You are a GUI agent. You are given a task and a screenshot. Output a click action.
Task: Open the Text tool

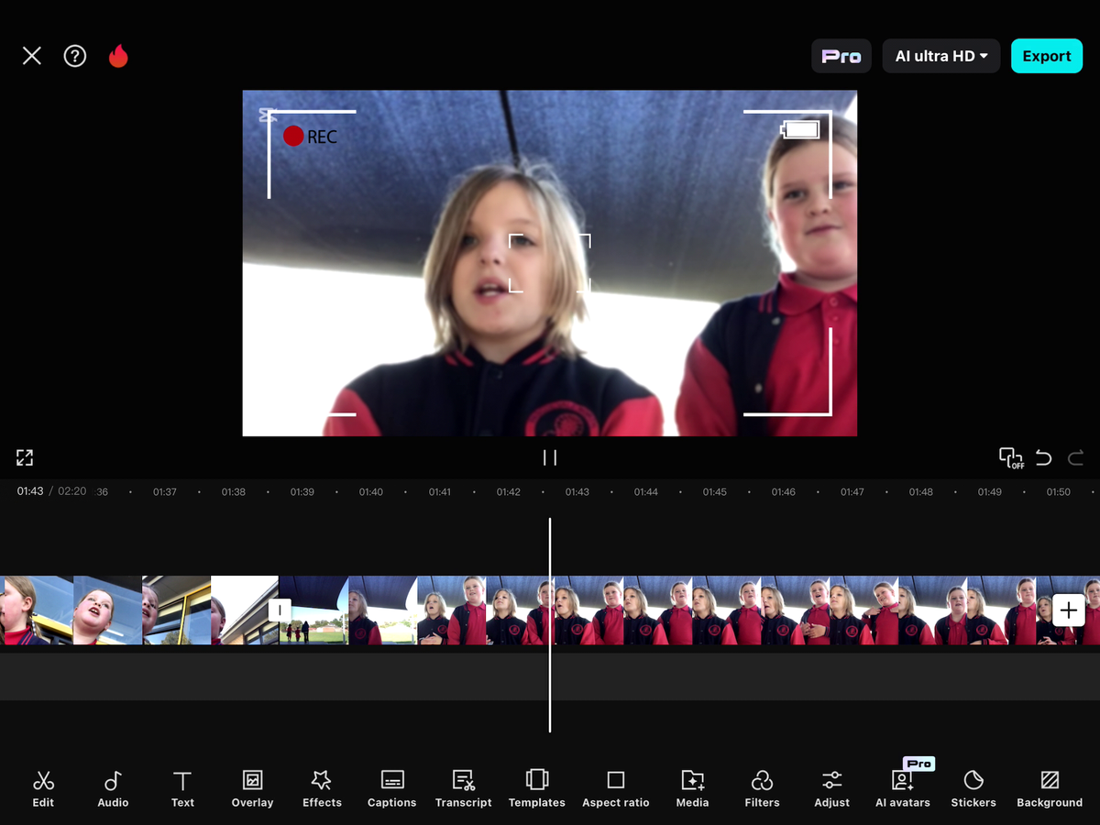(182, 788)
